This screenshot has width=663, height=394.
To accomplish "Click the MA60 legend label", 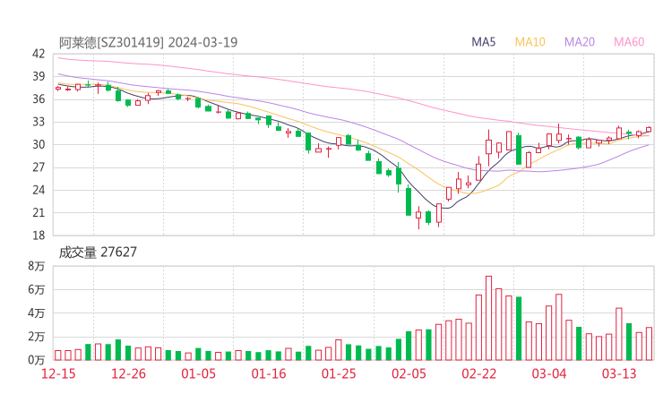I will (629, 42).
